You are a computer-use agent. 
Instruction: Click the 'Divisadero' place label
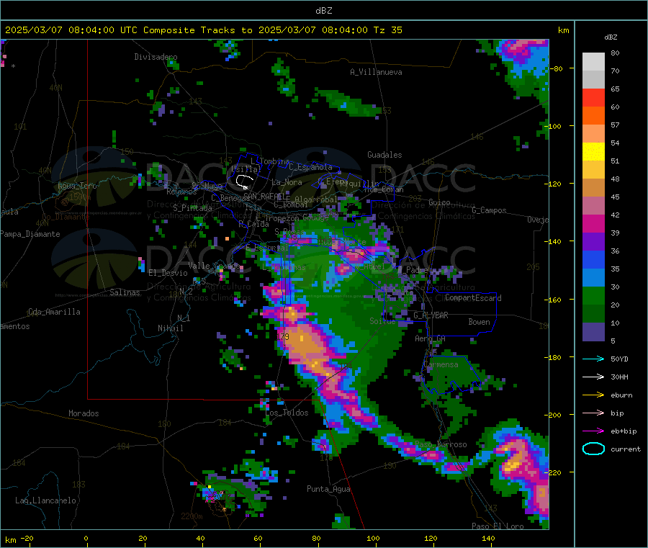click(x=156, y=57)
